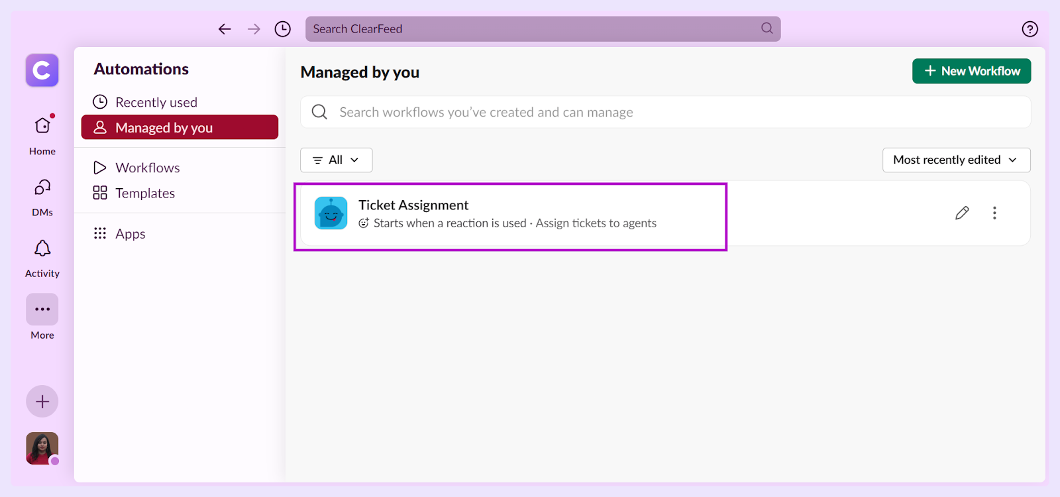Click magnifier icon in ClearFeed search bar
Screen dimensions: 1060x497
click(x=767, y=28)
